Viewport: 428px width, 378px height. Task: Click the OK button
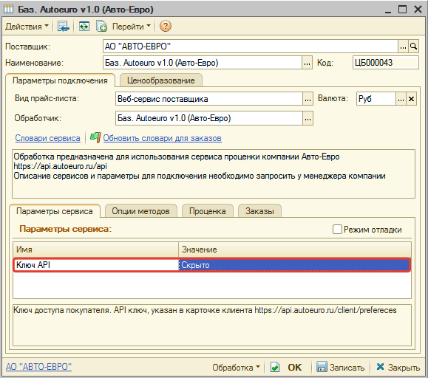coord(295,368)
